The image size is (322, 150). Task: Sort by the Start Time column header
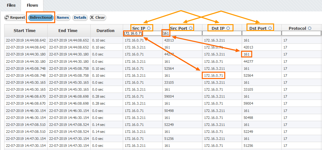point(25,31)
